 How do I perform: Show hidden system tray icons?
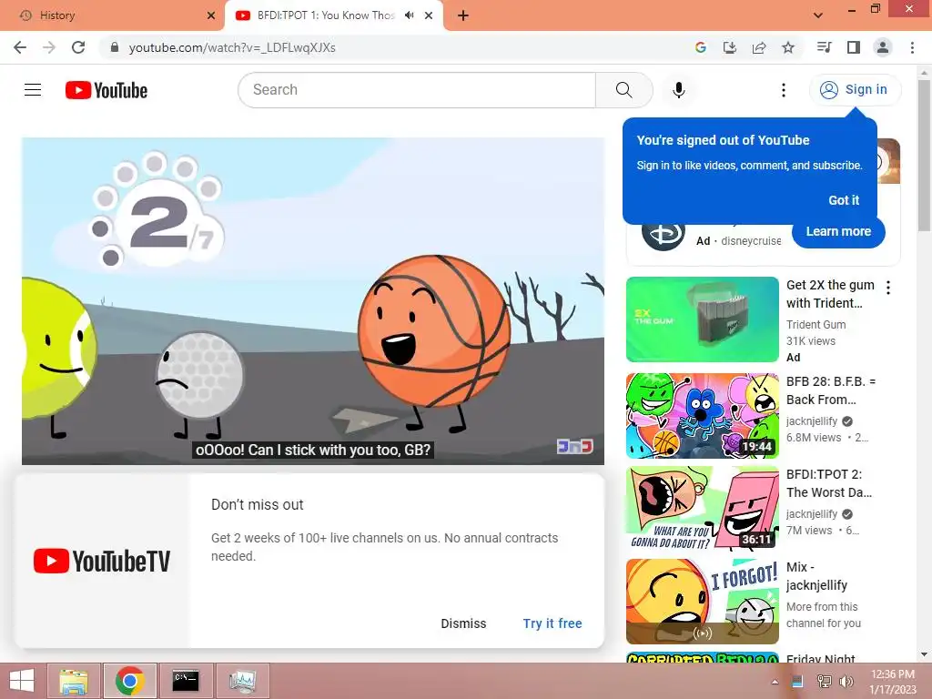pyautogui.click(x=775, y=681)
